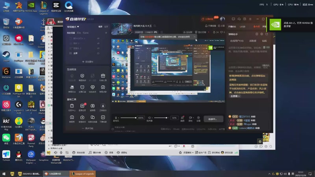Viewport: 315px width, 177px height.
Task: Click the 400% microphone volume field
Action: pos(141,118)
